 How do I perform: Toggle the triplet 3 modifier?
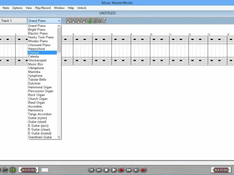pos(105,22)
